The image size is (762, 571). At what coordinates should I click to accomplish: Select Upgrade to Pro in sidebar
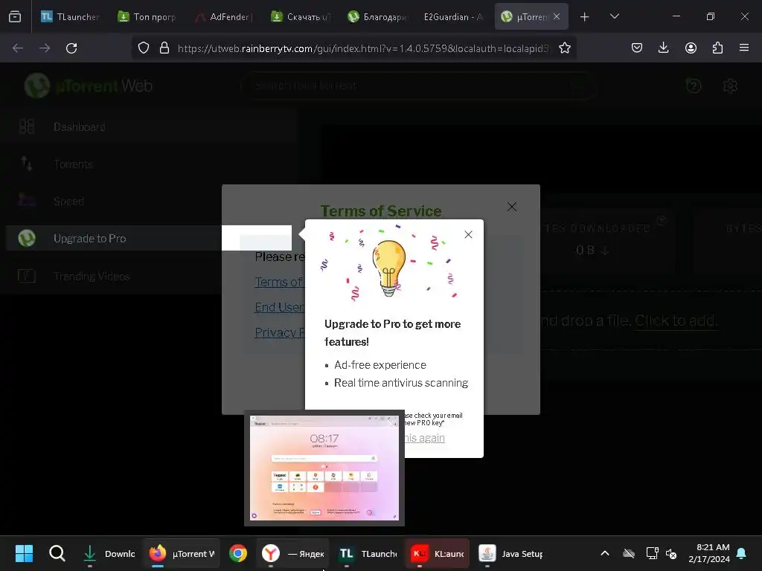click(x=89, y=239)
